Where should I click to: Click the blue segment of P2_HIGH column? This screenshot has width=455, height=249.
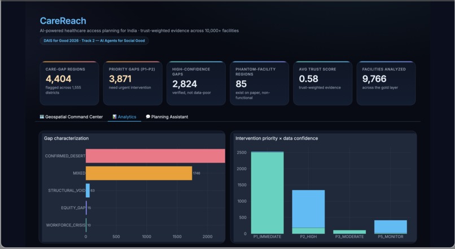coord(308,209)
